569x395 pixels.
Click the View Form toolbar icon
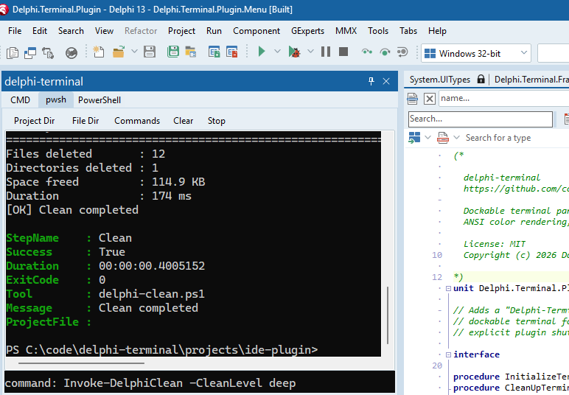(30, 52)
